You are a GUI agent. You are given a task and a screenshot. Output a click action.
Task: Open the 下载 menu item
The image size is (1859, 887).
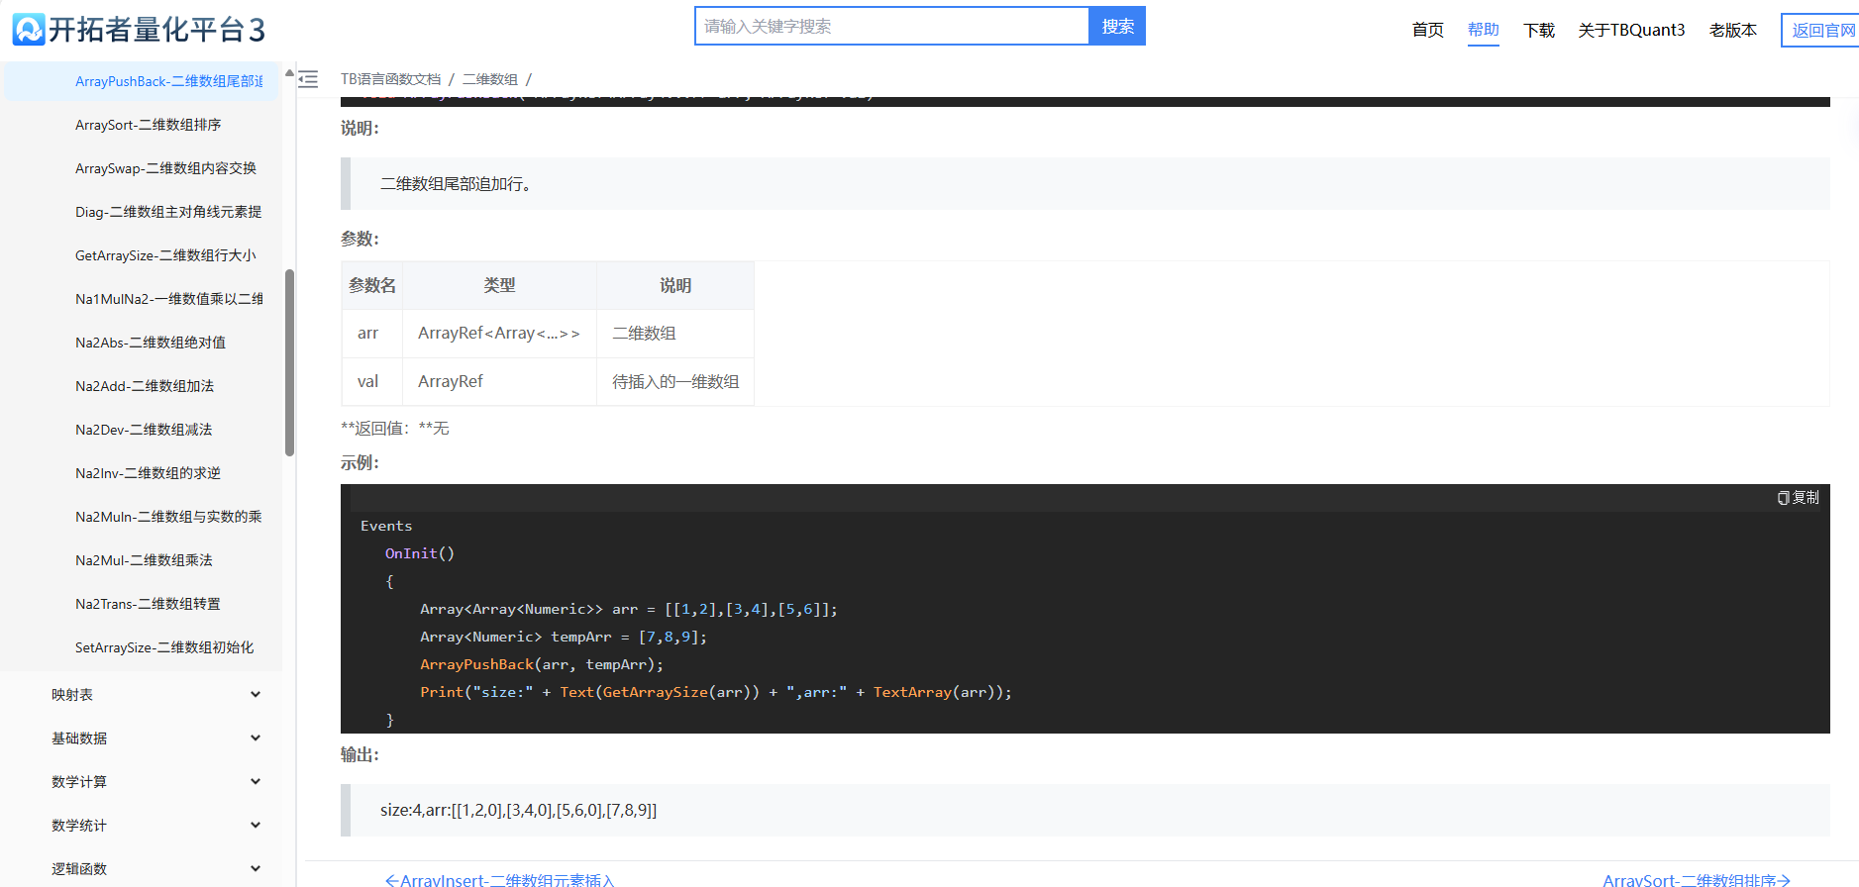pos(1538,31)
